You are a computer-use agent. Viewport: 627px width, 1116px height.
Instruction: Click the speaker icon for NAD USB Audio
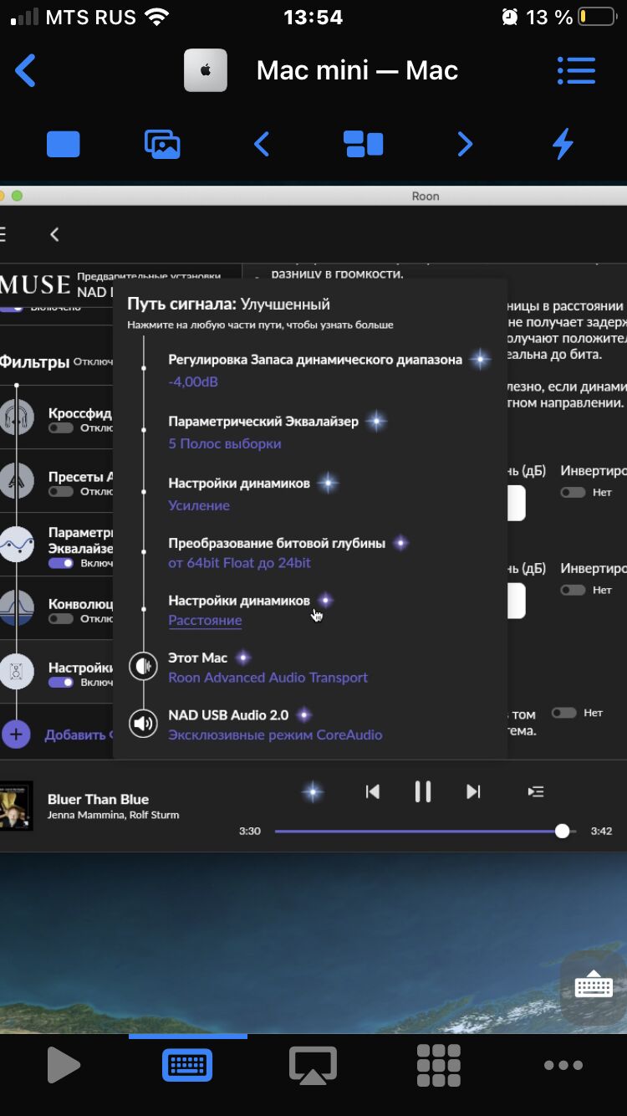pos(144,723)
